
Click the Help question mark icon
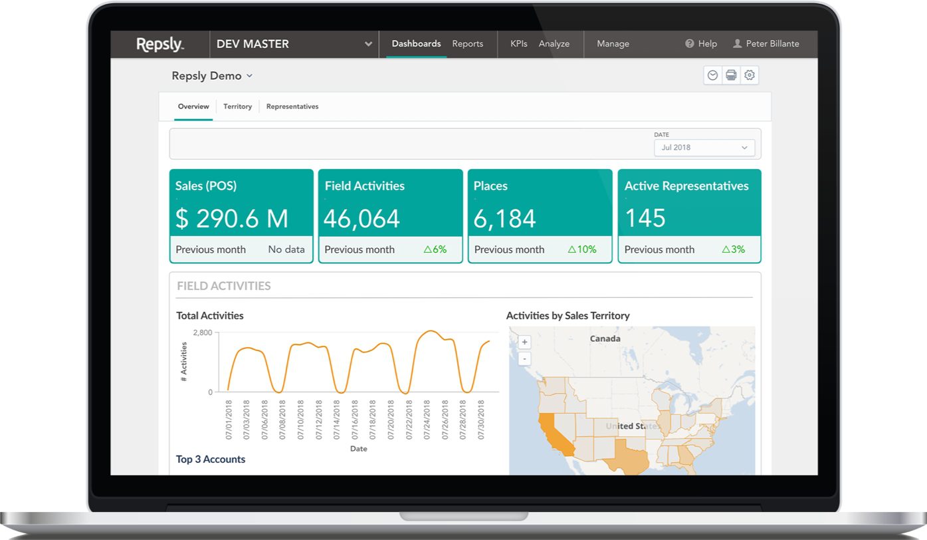(x=690, y=44)
